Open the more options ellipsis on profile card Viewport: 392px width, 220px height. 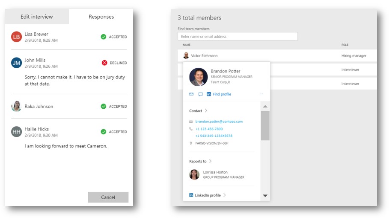coord(261,94)
